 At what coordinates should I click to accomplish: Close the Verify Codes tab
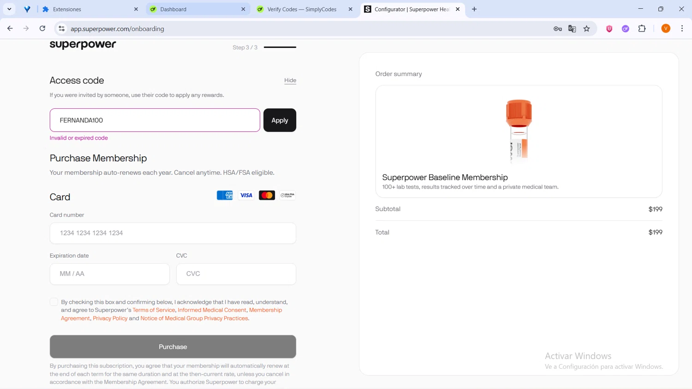pos(350,9)
